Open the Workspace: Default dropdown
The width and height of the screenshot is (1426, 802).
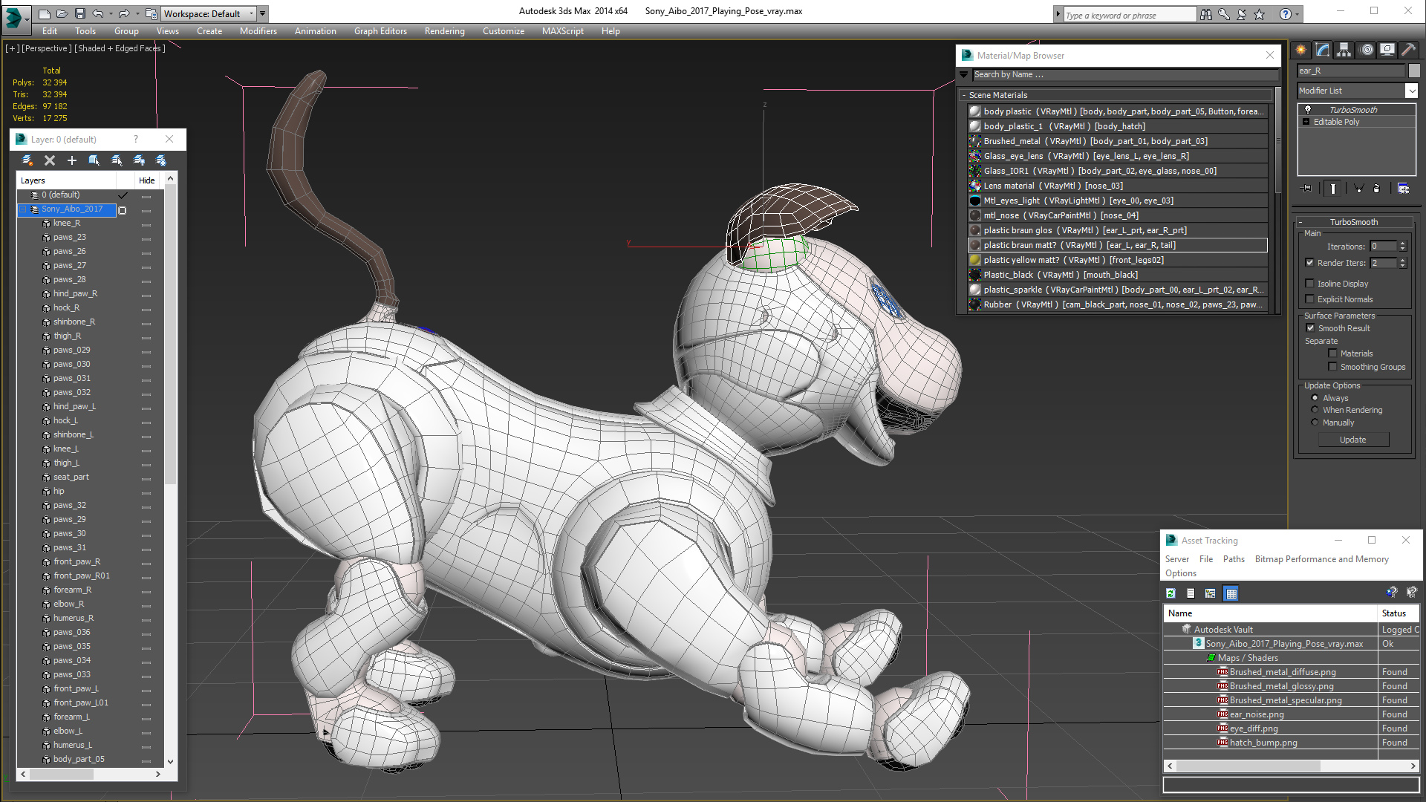[x=209, y=13]
